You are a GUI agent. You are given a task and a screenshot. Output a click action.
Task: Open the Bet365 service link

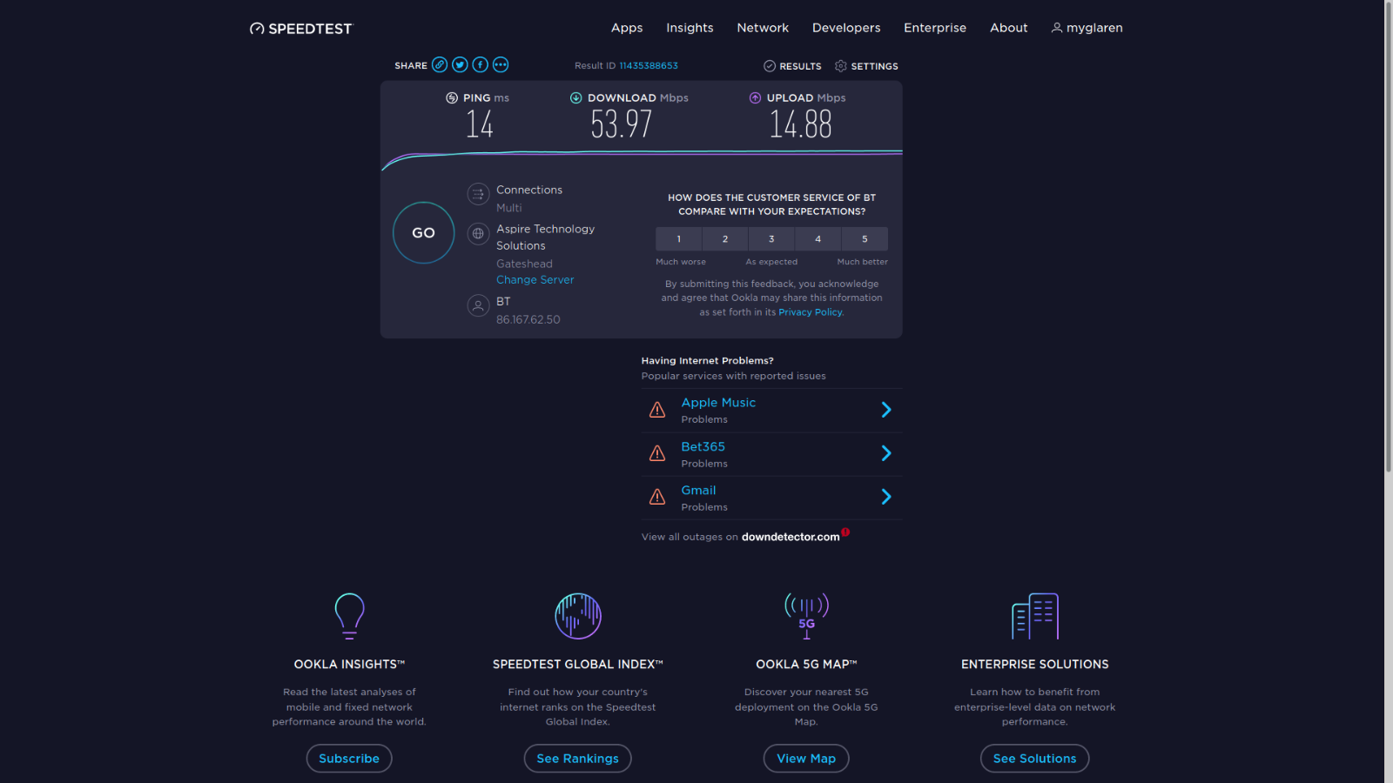pos(703,446)
